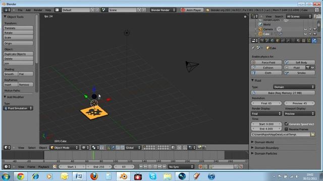
Task: Open the Render Display Final dropdown
Action: (x=266, y=114)
